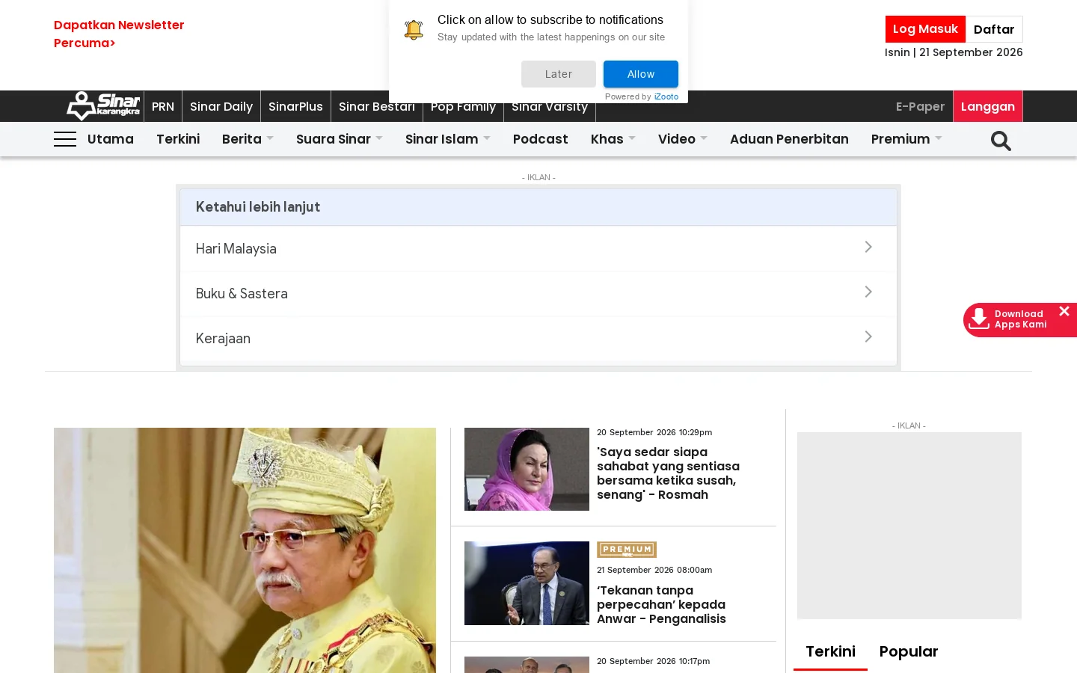The height and width of the screenshot is (673, 1077).
Task: Open Aduan Penerbitan menu item
Action: point(789,139)
